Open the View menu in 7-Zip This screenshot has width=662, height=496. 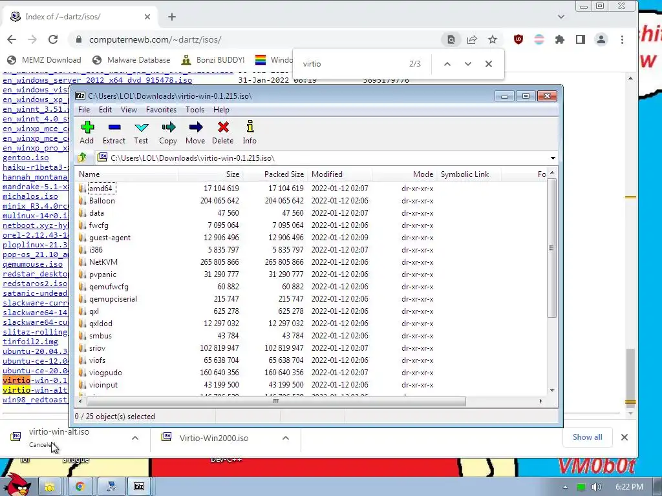click(129, 110)
